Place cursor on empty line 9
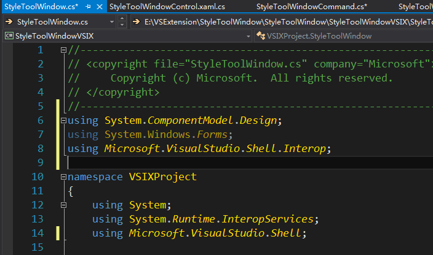433x255 pixels. click(185, 162)
